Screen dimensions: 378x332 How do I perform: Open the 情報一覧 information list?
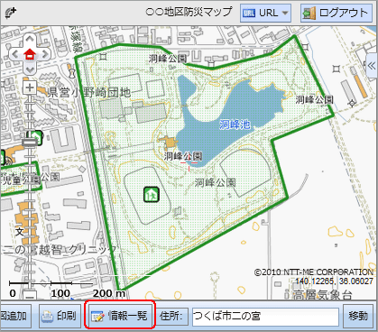[x=120, y=316]
